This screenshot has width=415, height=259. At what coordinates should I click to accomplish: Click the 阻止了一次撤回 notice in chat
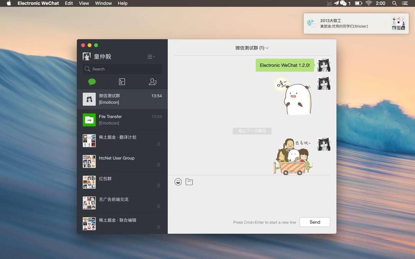(252, 131)
